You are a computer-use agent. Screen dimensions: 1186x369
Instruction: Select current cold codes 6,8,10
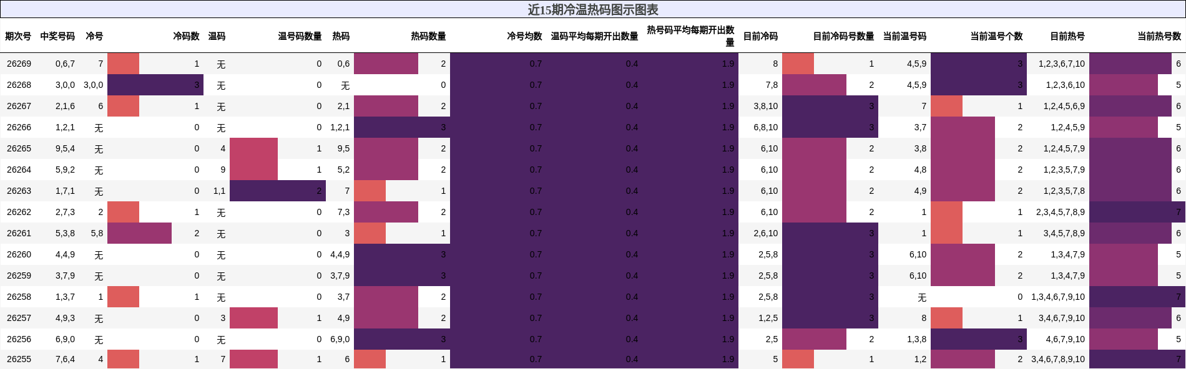point(766,127)
